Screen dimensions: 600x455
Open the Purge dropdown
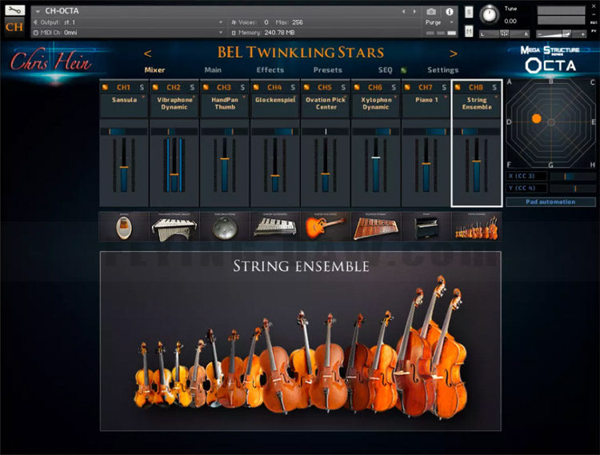(439, 22)
